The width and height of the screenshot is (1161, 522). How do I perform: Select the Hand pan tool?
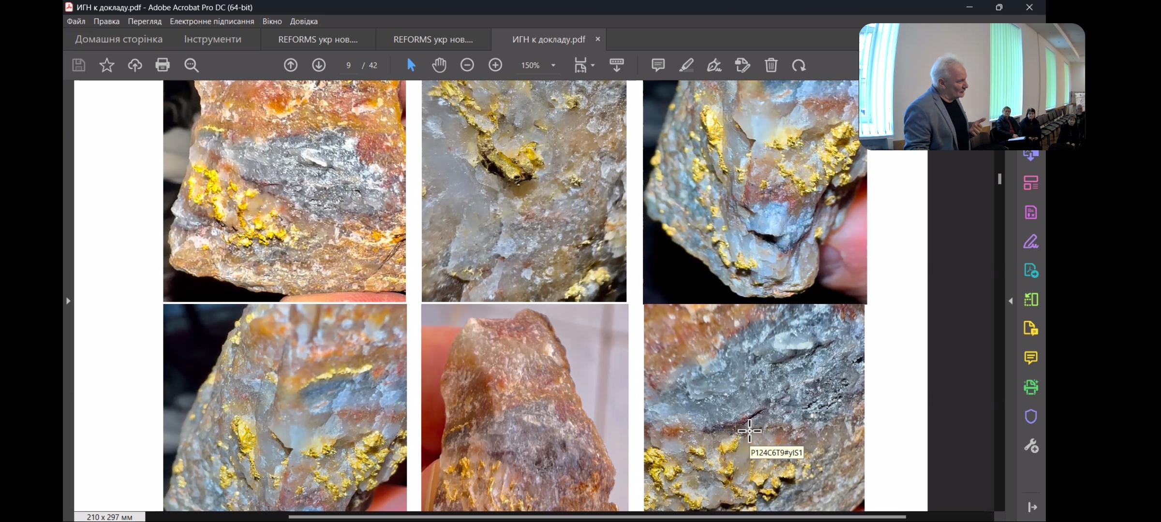click(x=439, y=65)
